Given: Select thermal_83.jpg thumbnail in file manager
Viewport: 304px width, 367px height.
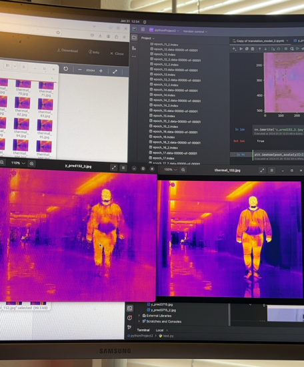Looking at the screenshot, I should click(45, 108).
